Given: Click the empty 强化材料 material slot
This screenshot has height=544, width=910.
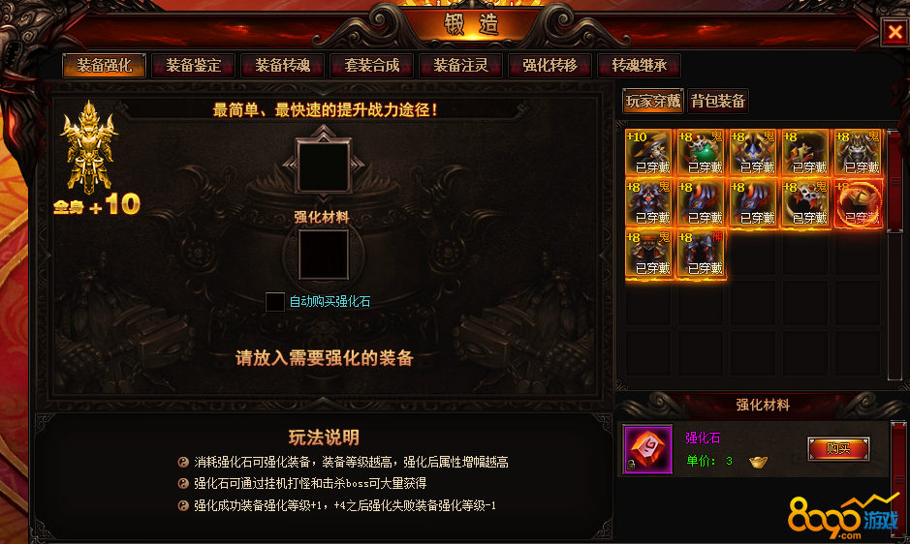Looking at the screenshot, I should click(324, 255).
